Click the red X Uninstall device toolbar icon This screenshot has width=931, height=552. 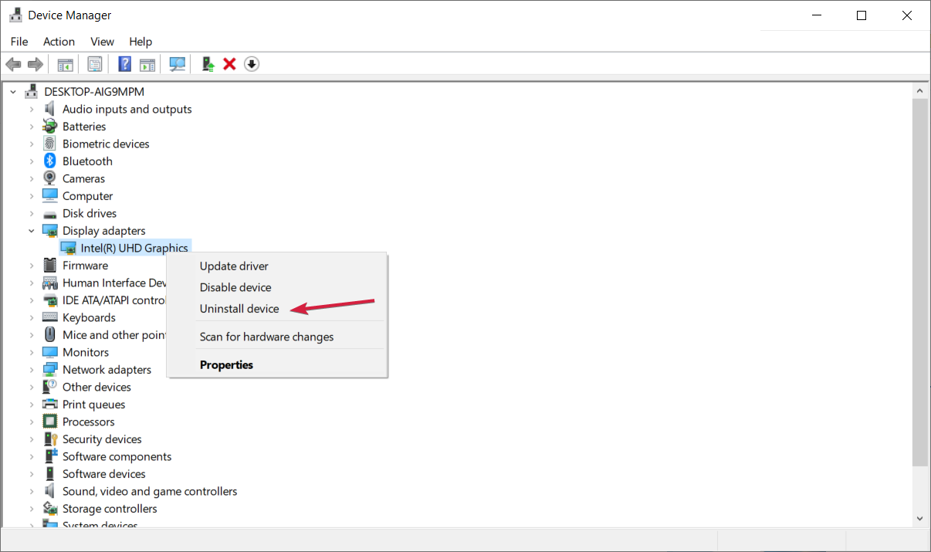click(229, 64)
